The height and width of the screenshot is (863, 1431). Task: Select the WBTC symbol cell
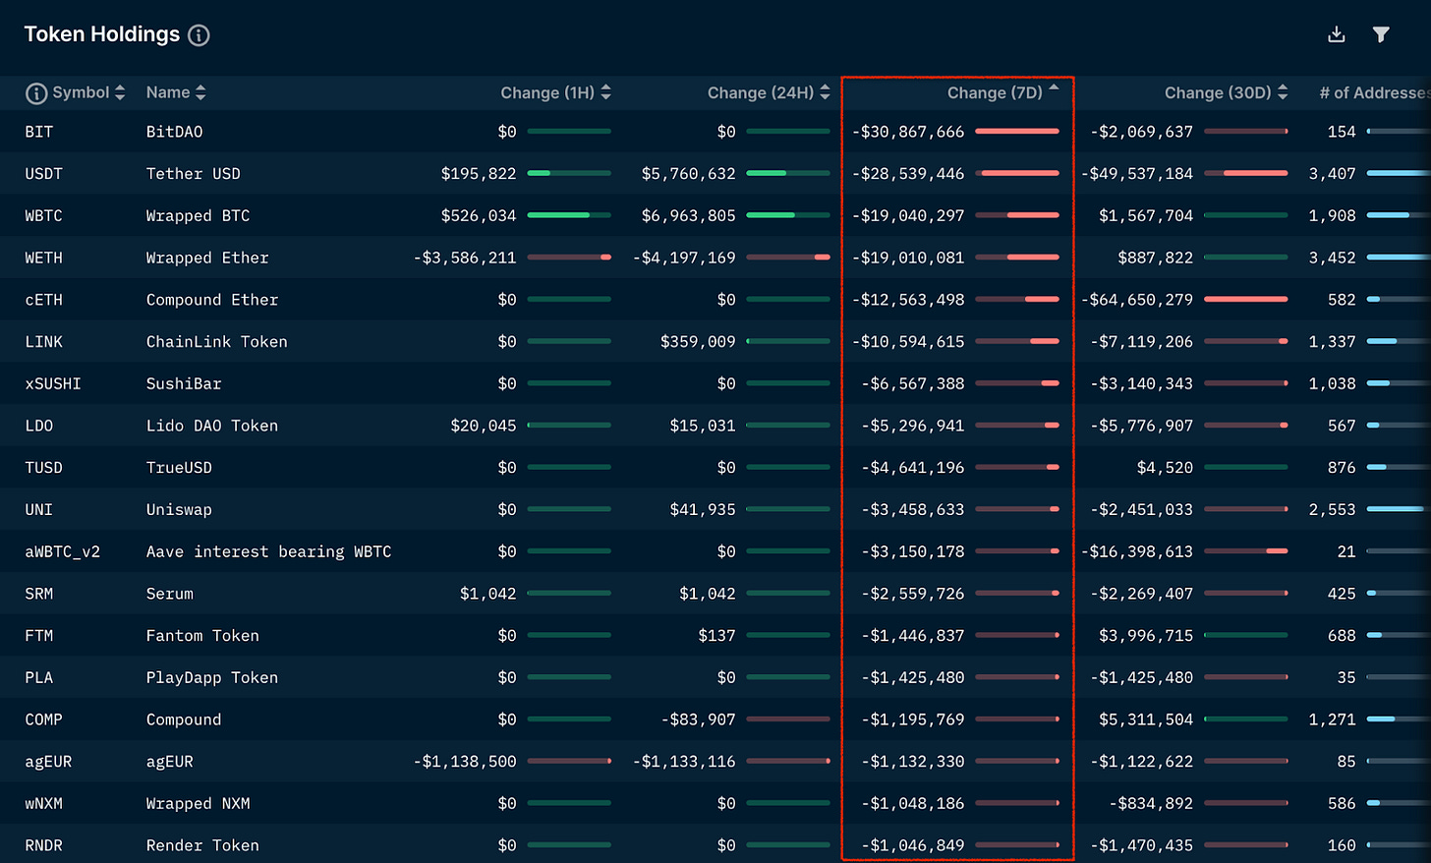coord(43,216)
